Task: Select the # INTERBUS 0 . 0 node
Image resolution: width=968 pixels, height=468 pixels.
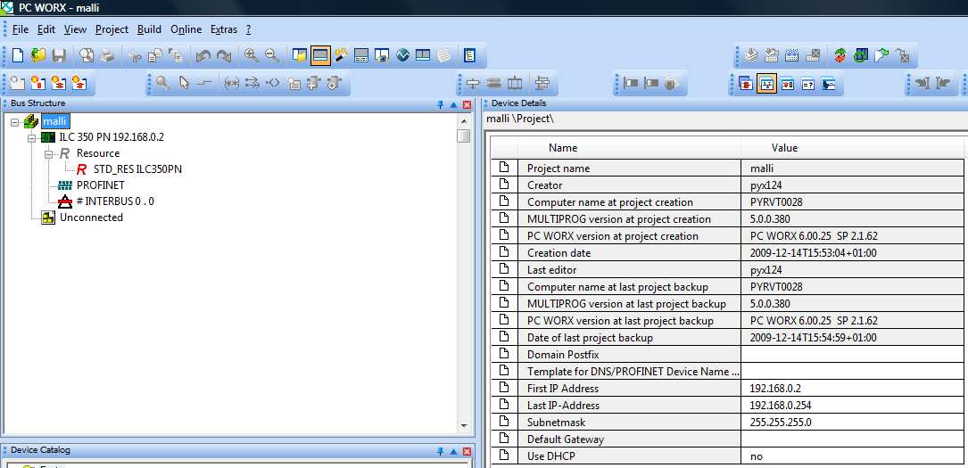Action: point(115,201)
